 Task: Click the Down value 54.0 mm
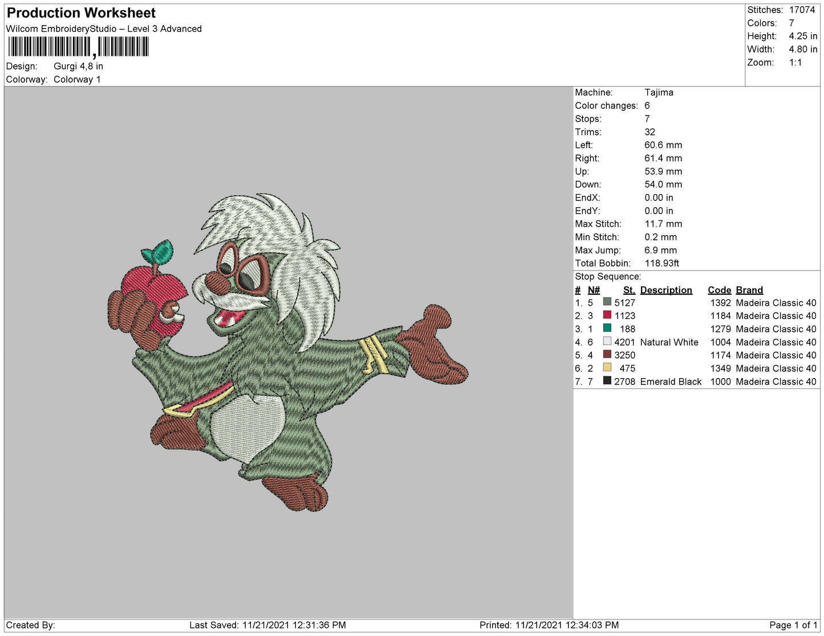tap(663, 184)
